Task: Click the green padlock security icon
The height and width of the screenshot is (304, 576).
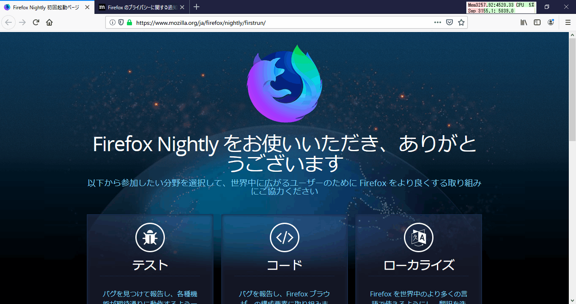Action: coord(129,22)
